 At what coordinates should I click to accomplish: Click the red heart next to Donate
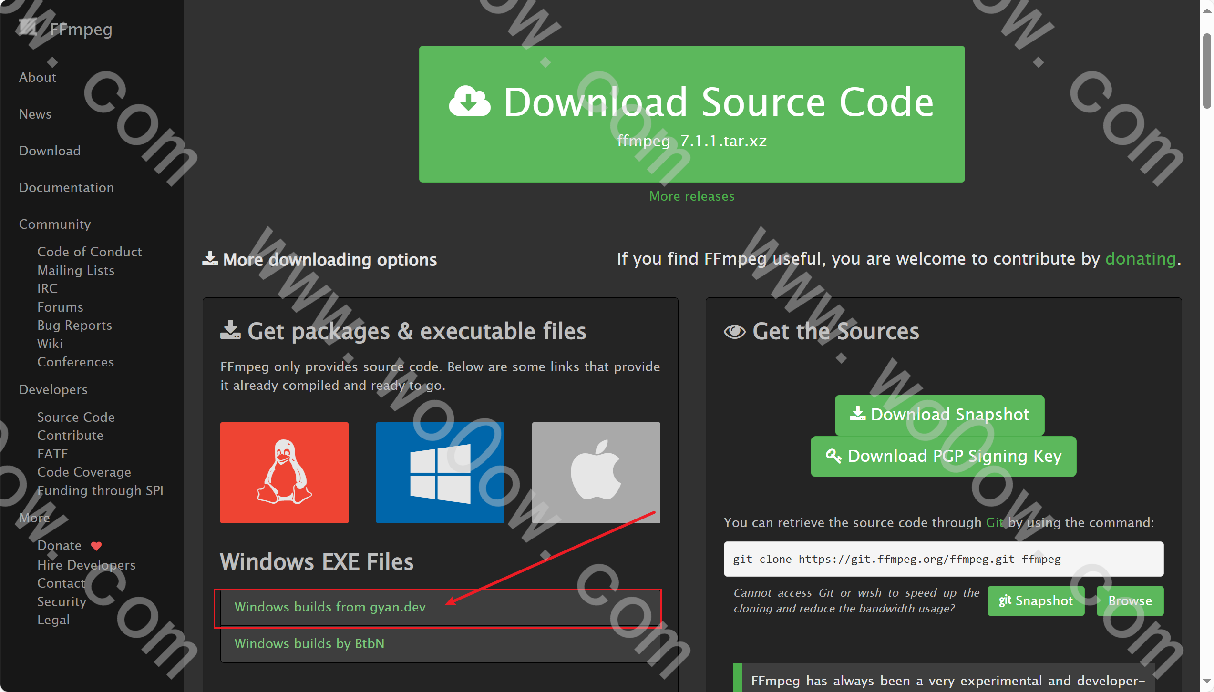coord(96,546)
